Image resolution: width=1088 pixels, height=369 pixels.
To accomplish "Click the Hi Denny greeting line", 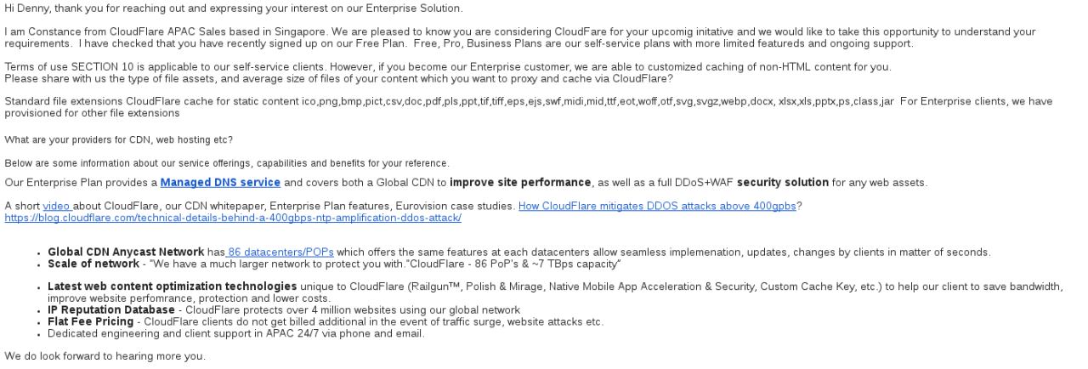I will 234,9.
